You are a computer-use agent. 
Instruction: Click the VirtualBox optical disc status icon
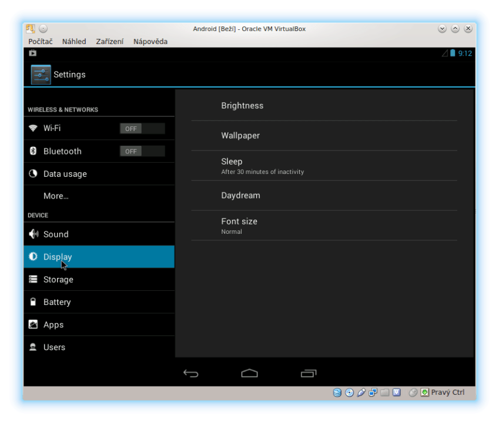pos(350,393)
